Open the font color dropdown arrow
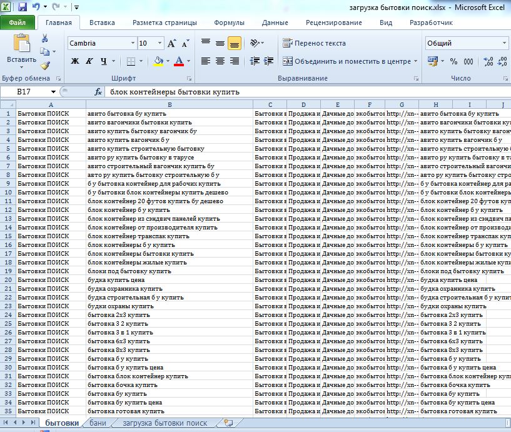 (188, 61)
